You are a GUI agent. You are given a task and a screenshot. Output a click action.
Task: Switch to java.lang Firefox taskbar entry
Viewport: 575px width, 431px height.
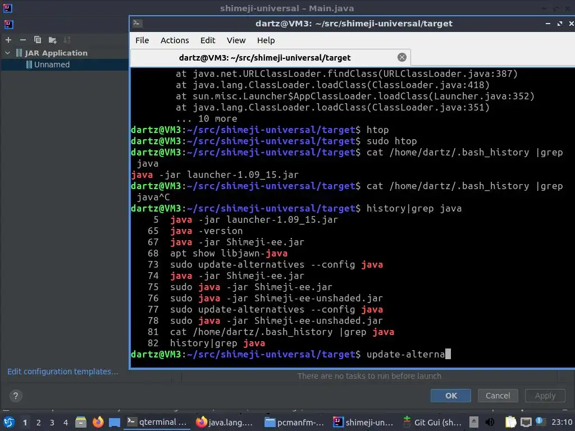coord(225,422)
